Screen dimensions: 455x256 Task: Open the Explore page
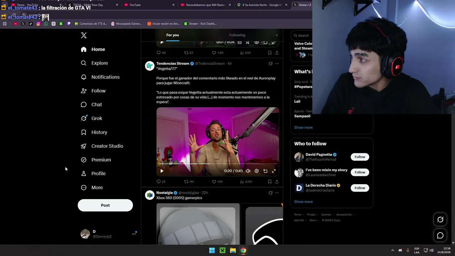(94, 63)
